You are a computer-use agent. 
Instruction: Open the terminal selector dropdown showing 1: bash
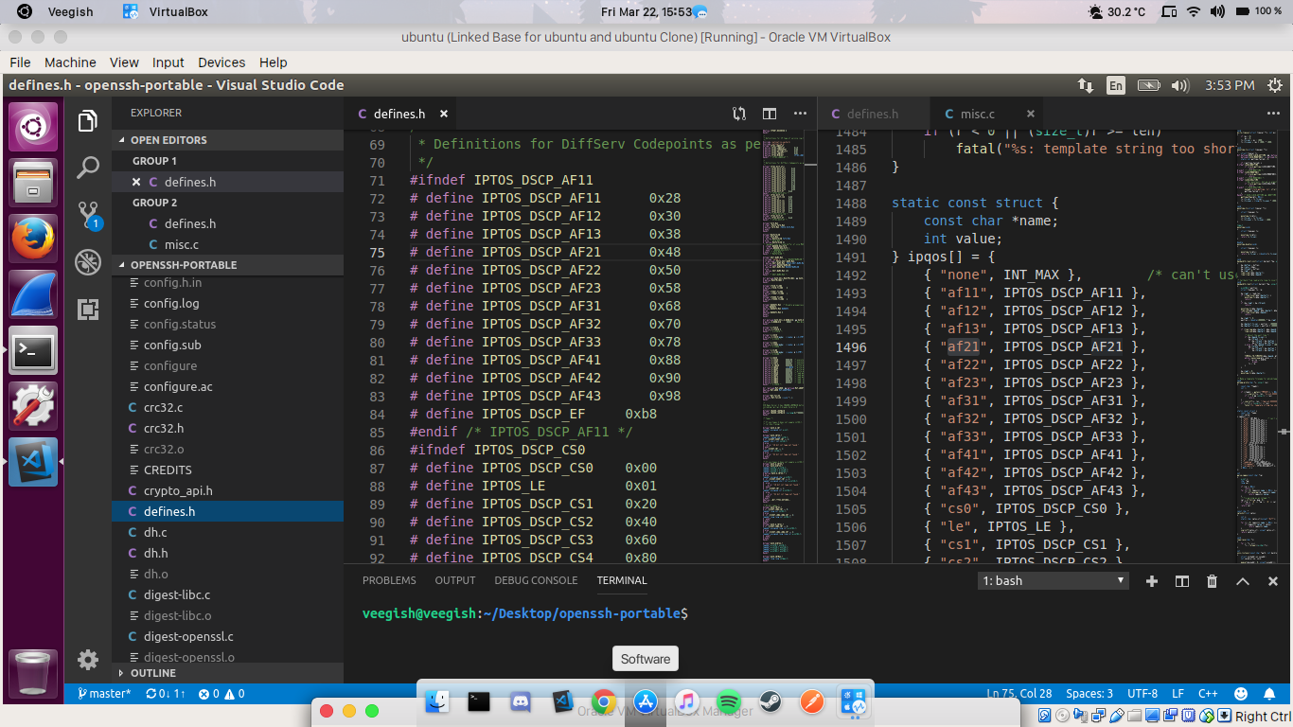(x=1053, y=580)
